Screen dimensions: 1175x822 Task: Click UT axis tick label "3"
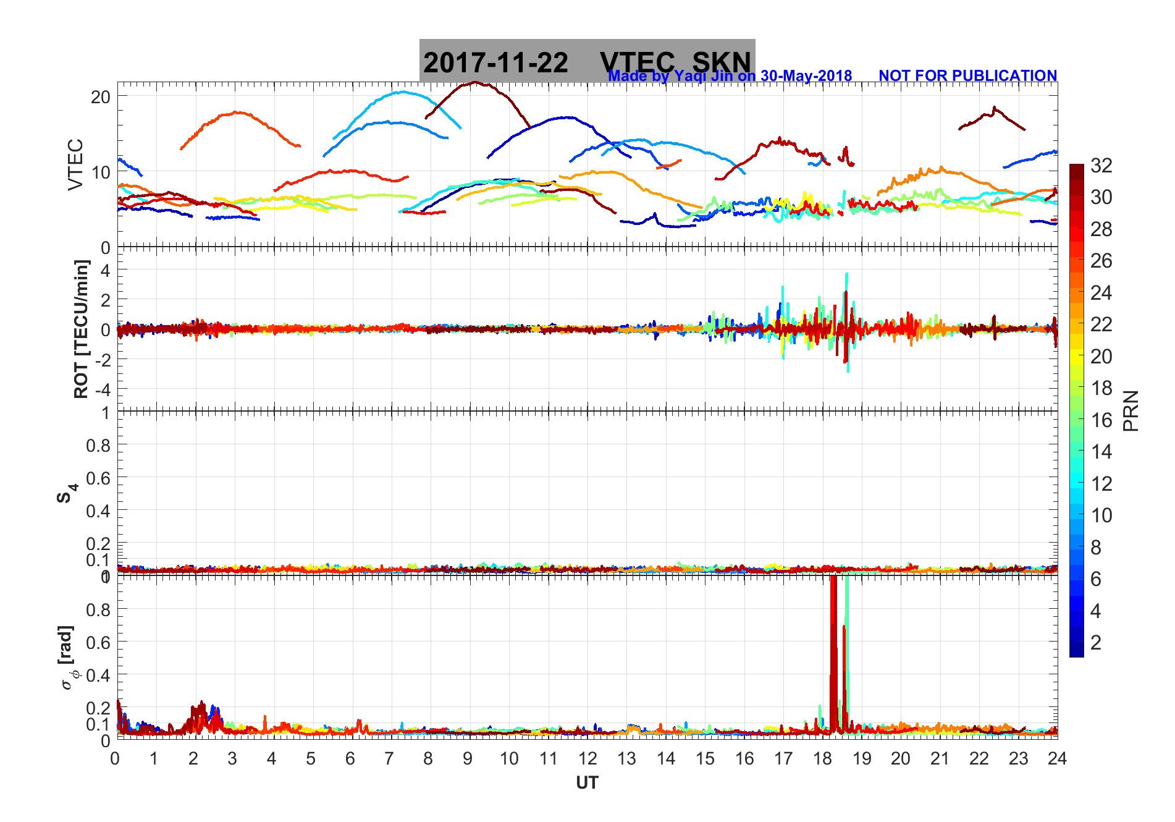point(232,758)
